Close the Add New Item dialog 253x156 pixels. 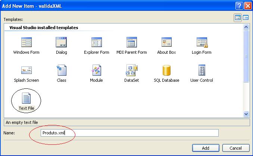[248, 6]
